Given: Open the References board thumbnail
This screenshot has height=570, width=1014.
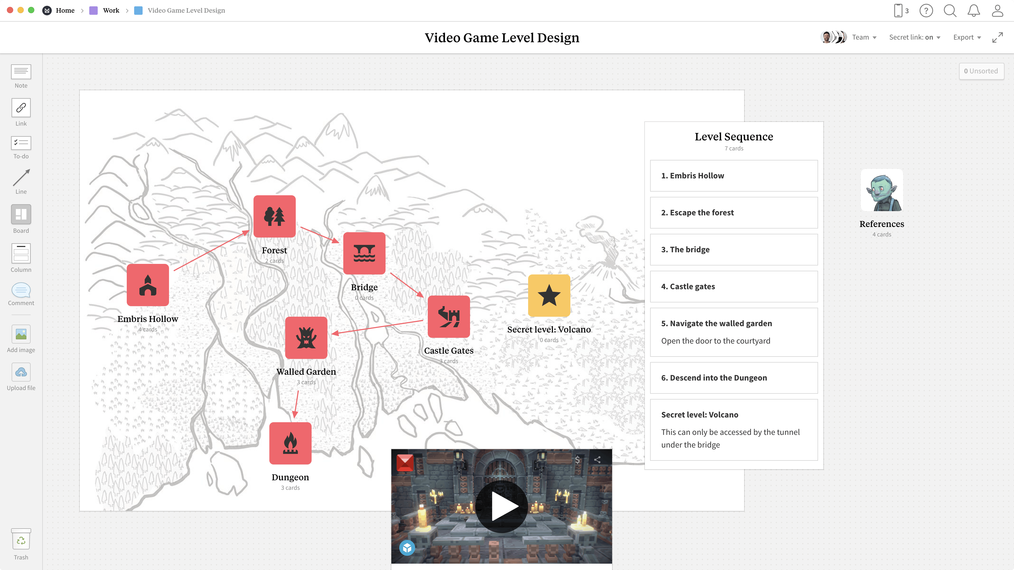Looking at the screenshot, I should [x=881, y=190].
